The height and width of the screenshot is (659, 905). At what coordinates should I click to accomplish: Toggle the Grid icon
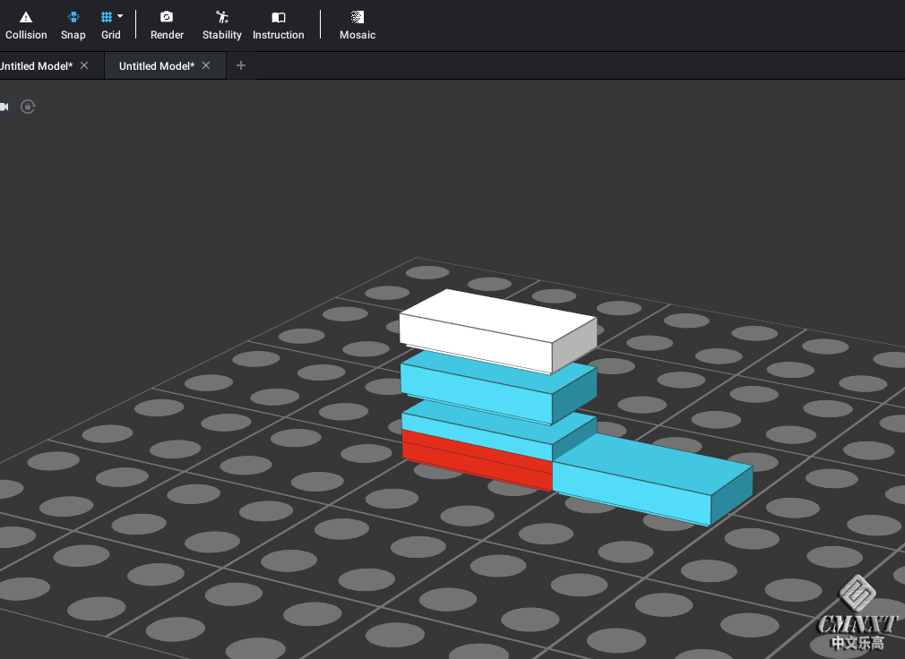point(107,17)
